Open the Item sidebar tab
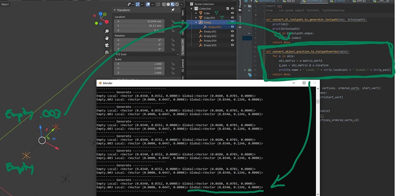Viewport: 396px width, 196px height. (183, 13)
